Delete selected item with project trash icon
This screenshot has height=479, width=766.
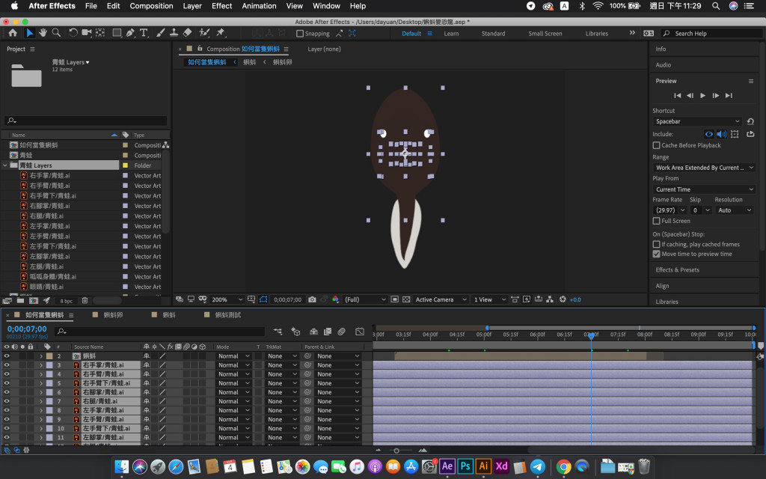click(85, 300)
